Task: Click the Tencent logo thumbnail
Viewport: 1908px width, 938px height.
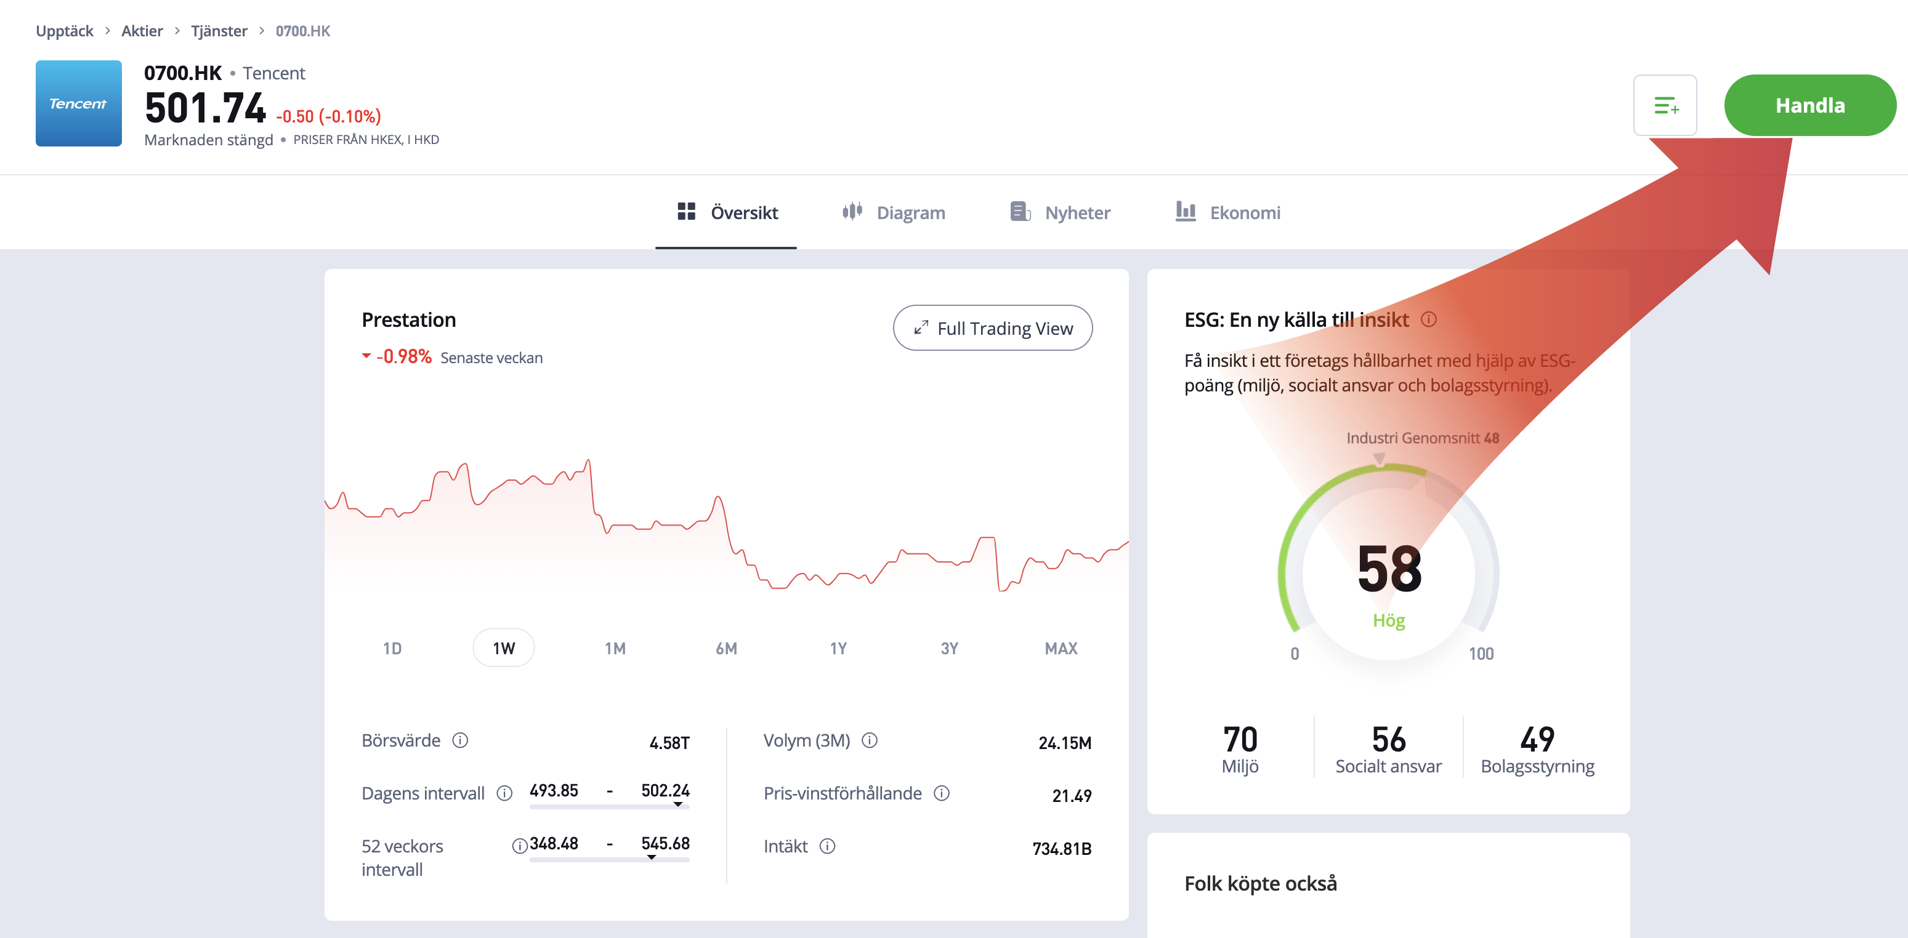Action: pos(78,103)
